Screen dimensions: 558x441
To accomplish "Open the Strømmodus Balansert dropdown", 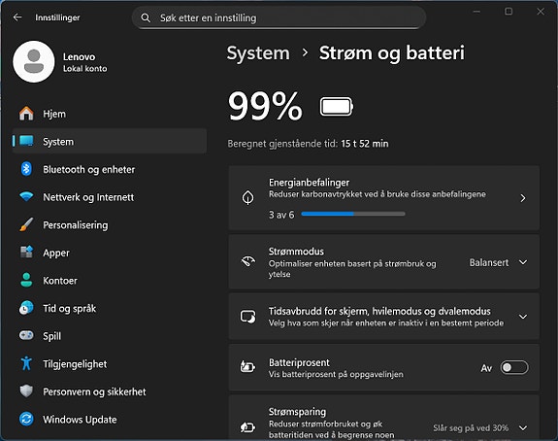I will 498,262.
